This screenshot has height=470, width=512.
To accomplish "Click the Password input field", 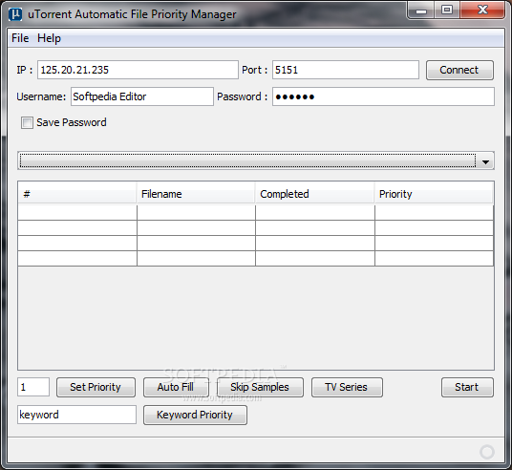I will 383,96.
